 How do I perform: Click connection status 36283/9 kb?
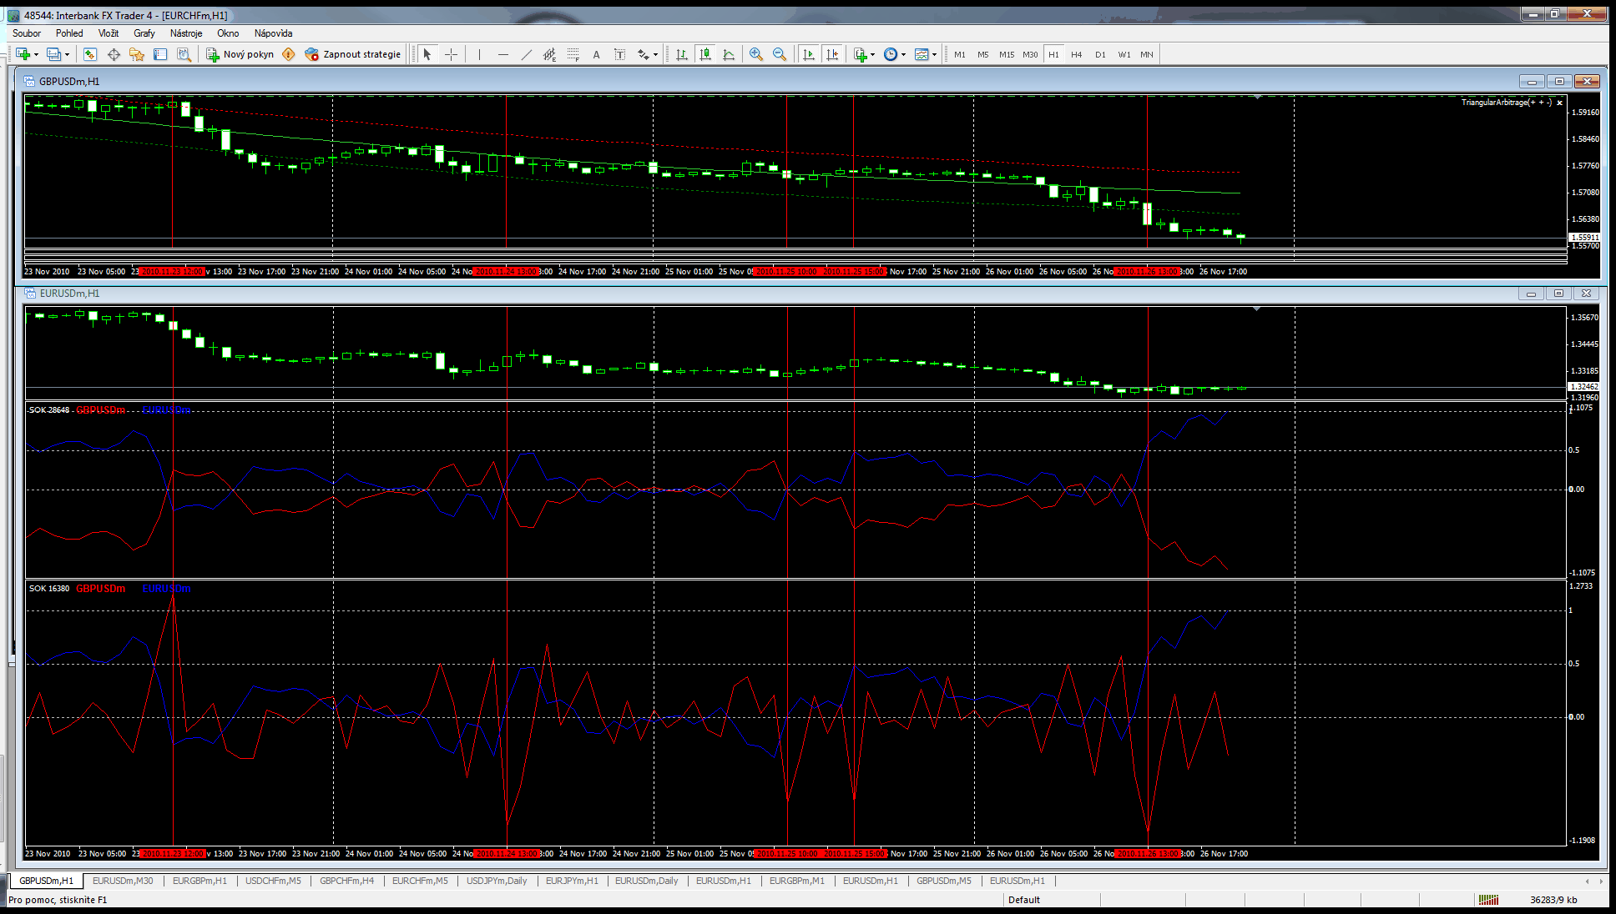point(1553,900)
